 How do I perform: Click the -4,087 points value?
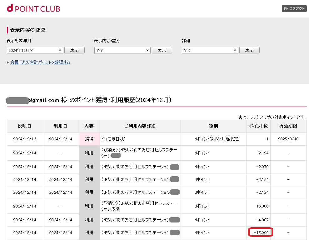[x=262, y=220]
